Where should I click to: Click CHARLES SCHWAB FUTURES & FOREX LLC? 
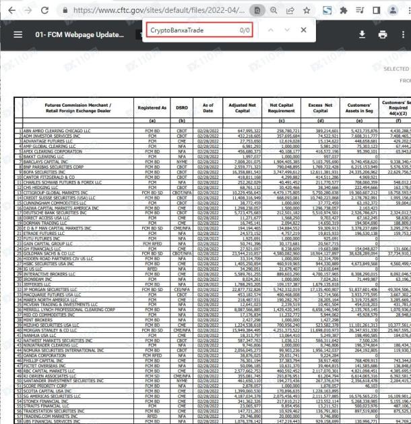coord(63,182)
